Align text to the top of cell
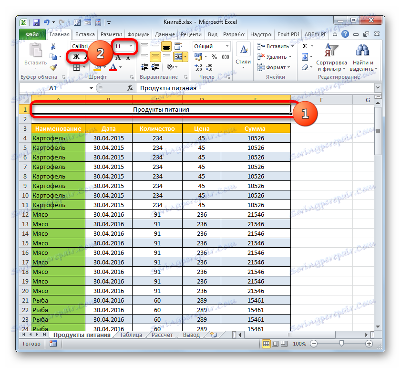The height and width of the screenshot is (368, 401). click(144, 46)
